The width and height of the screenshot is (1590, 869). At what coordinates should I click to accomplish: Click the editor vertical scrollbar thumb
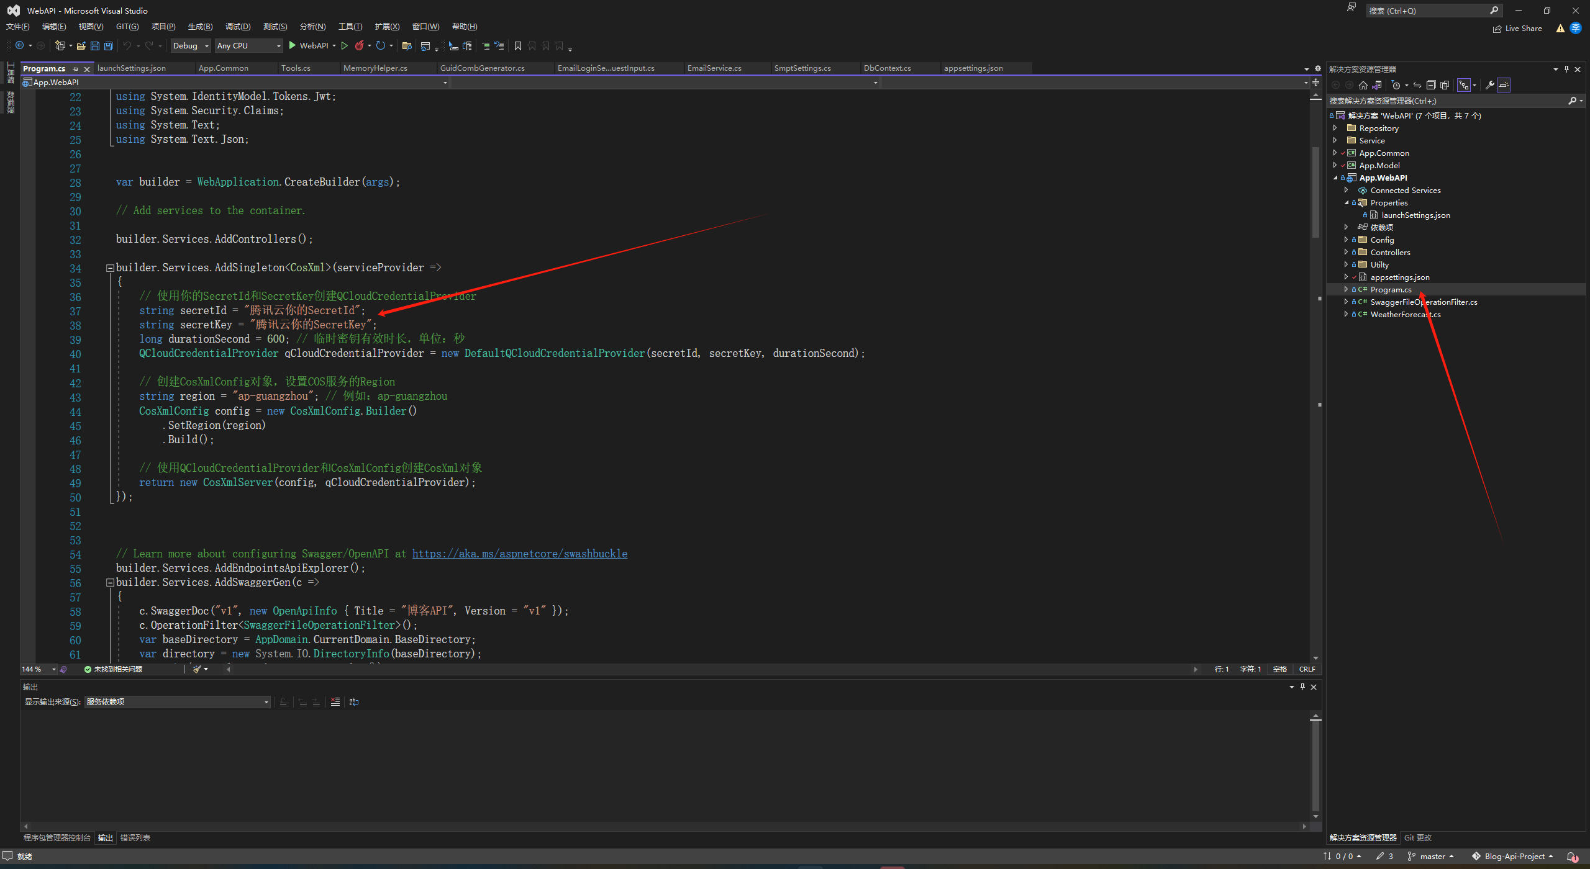tap(1315, 192)
